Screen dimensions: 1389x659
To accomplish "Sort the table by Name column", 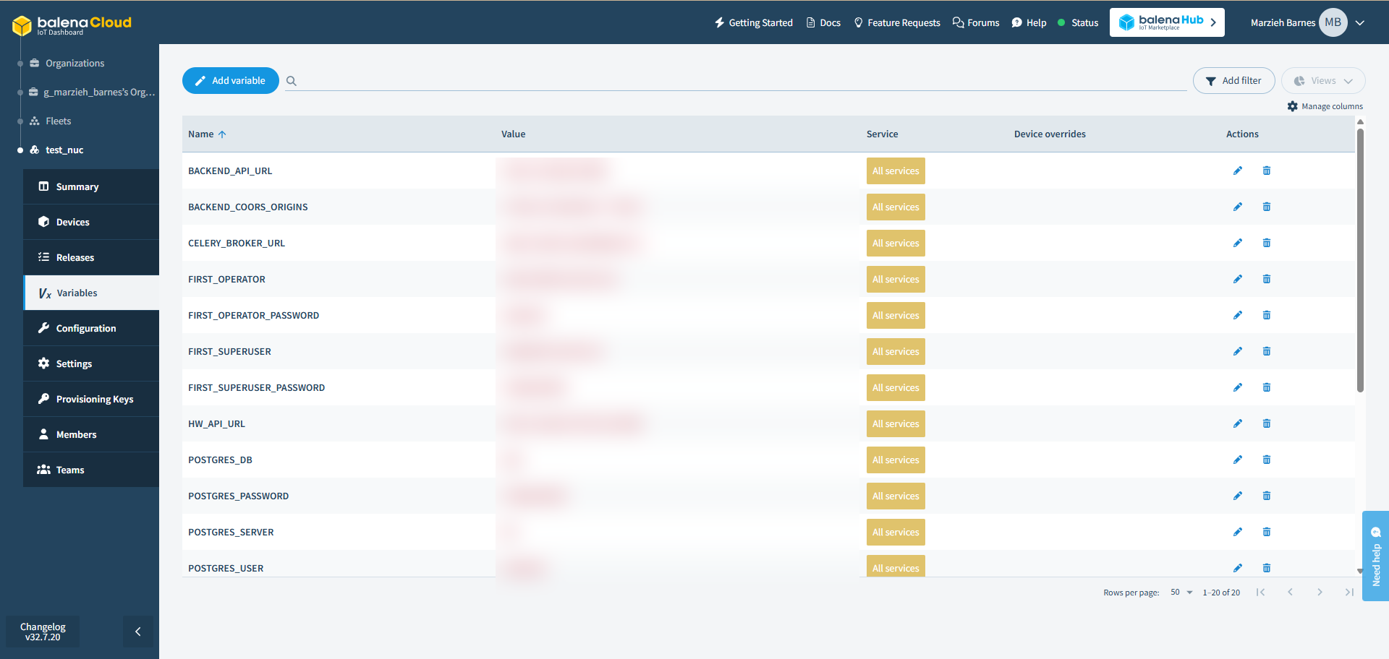I will tap(207, 134).
